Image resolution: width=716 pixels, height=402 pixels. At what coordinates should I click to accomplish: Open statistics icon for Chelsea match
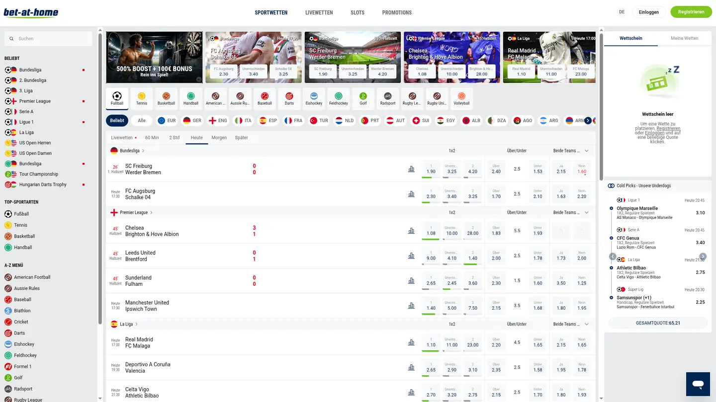[411, 231]
